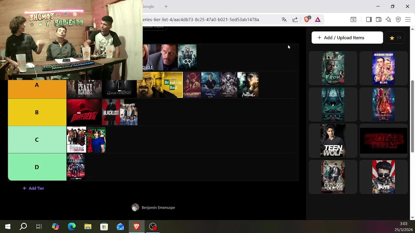This screenshot has width=415, height=233.
Task: Pick the Stranger Things unranked item
Action: (384, 141)
